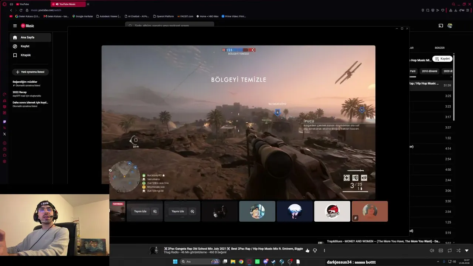Select the white-haired anime avatar participant tile
473x266 pixels.
click(295, 211)
